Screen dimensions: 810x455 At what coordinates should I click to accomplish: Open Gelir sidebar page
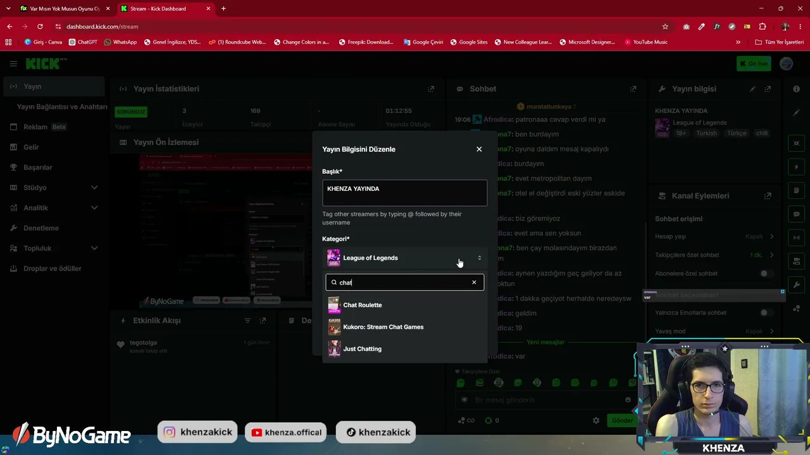[53, 147]
